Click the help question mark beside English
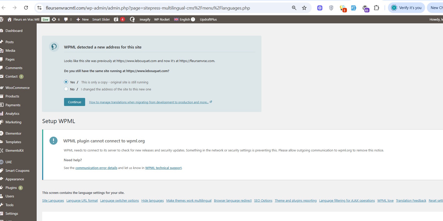This screenshot has width=443, height=221. (x=193, y=19)
